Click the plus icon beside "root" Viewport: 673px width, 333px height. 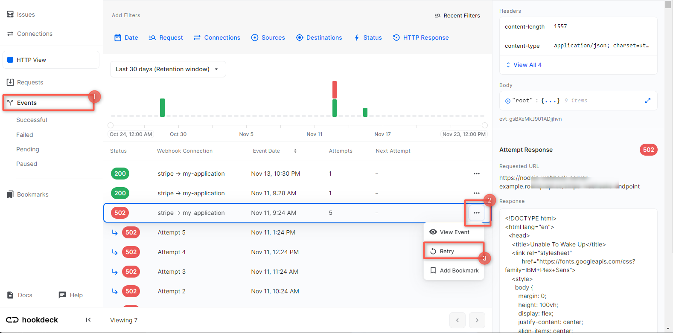point(508,101)
